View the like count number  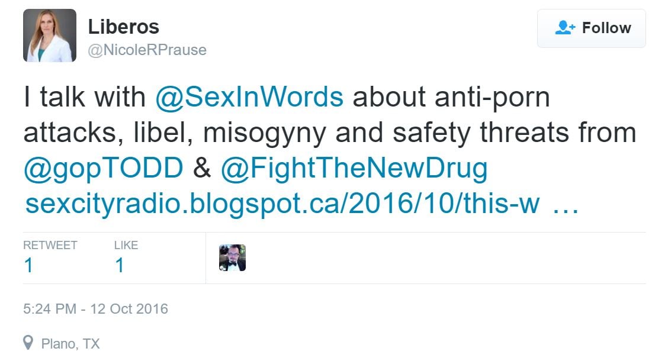click(119, 265)
